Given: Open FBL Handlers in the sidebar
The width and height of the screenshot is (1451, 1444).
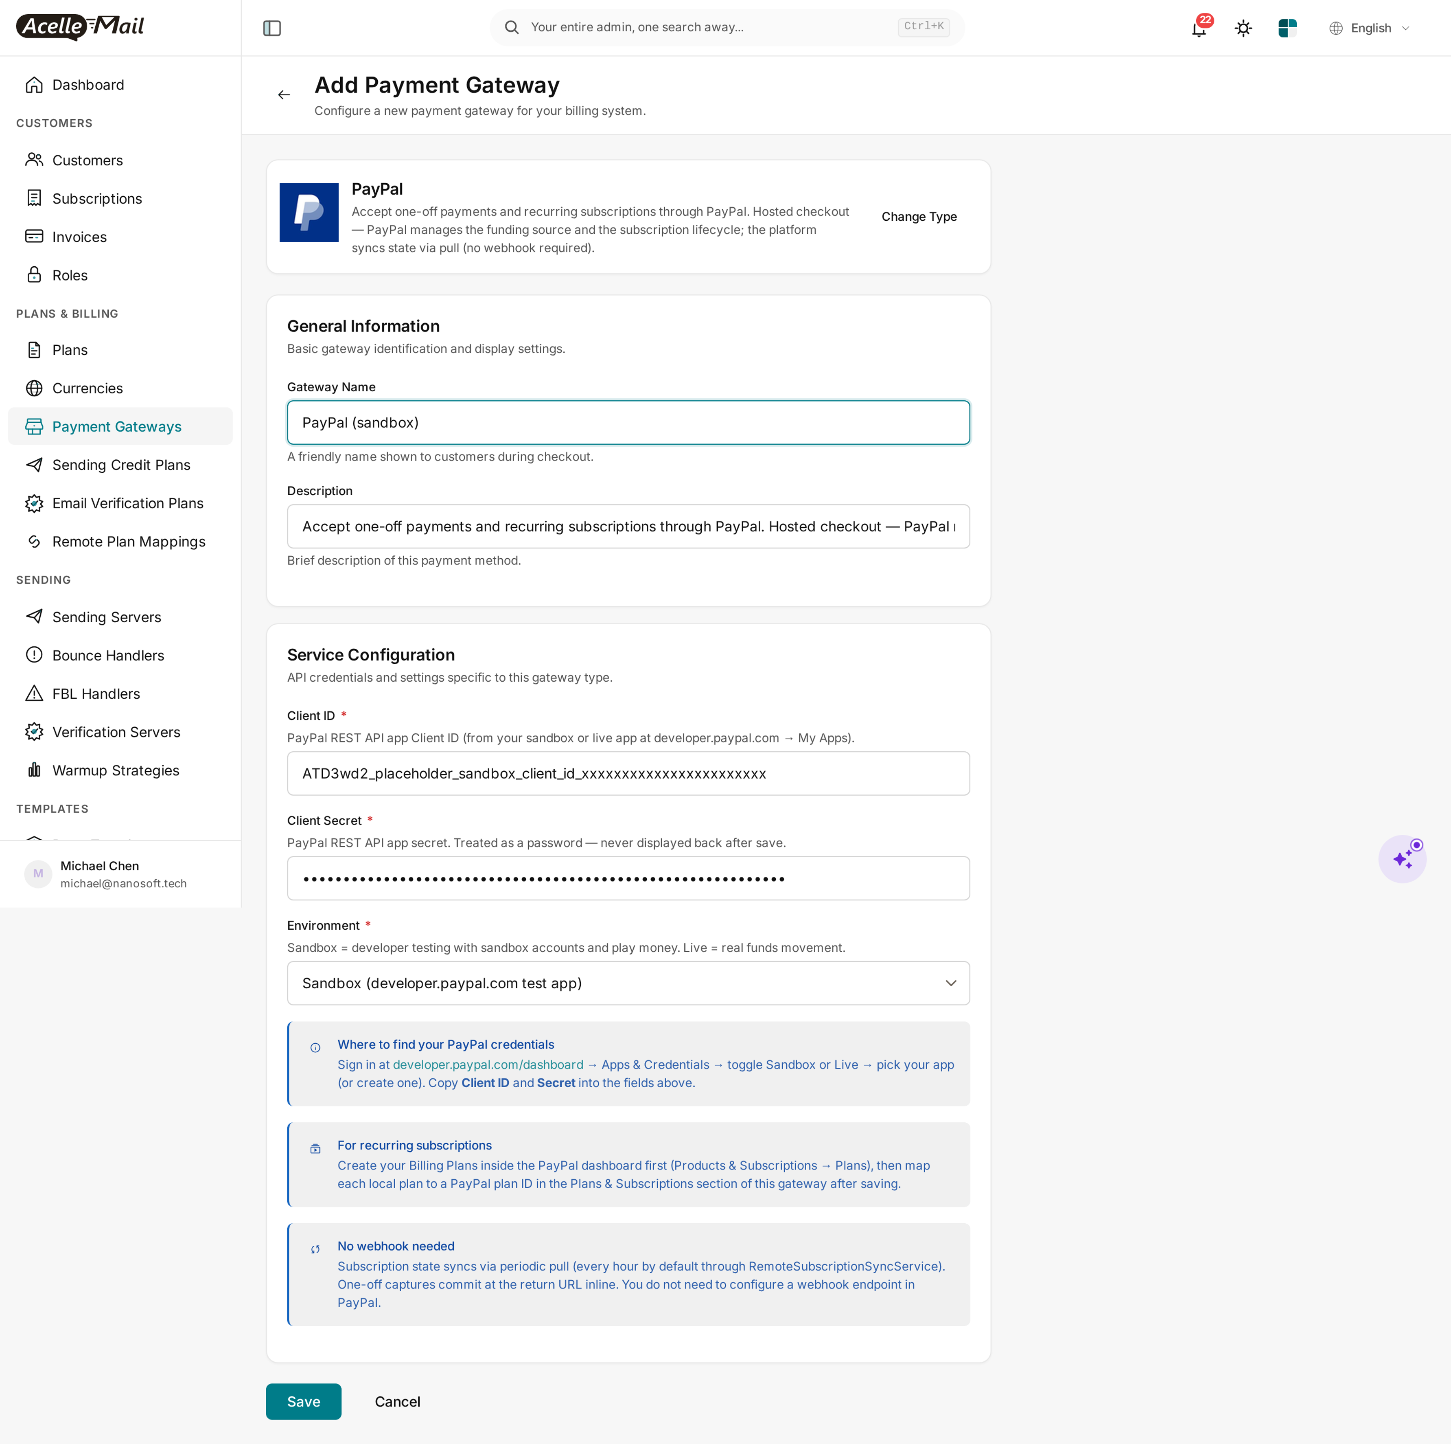Looking at the screenshot, I should pyautogui.click(x=120, y=693).
